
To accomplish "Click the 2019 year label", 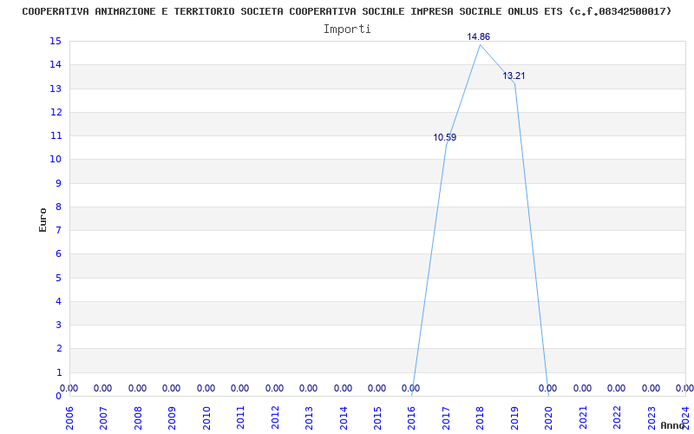I will 514,418.
